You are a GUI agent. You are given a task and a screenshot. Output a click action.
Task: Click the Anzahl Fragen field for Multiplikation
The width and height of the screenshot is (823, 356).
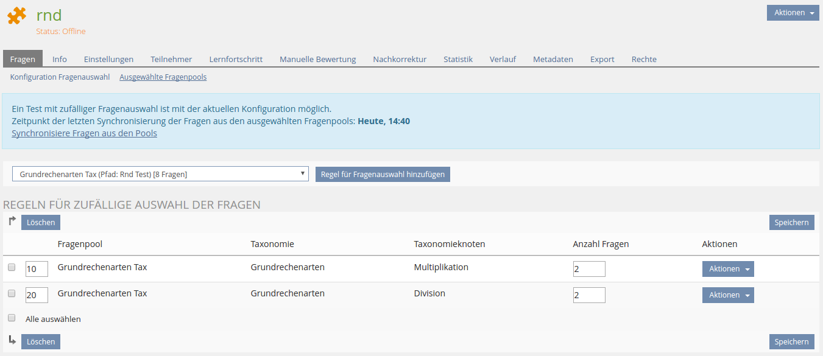click(588, 269)
